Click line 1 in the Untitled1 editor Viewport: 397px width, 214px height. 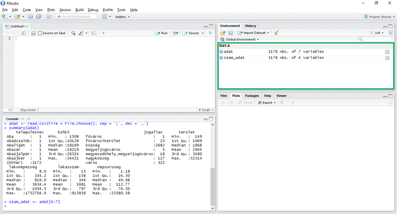click(x=115, y=39)
